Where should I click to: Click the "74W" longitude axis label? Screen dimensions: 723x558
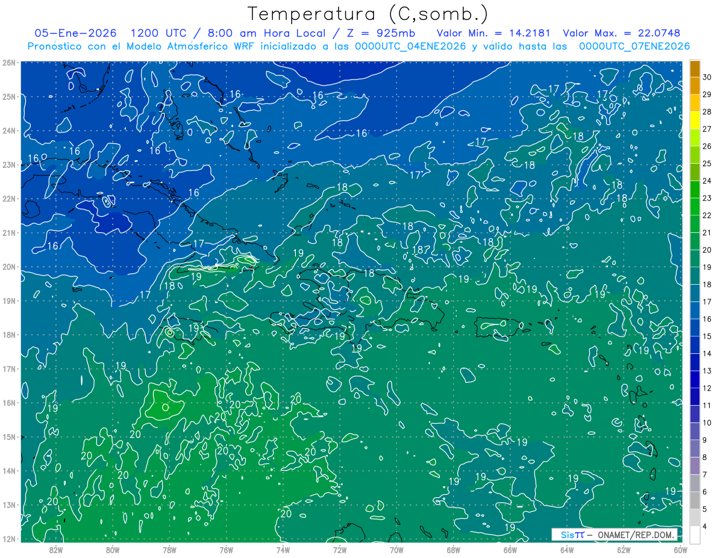click(283, 550)
